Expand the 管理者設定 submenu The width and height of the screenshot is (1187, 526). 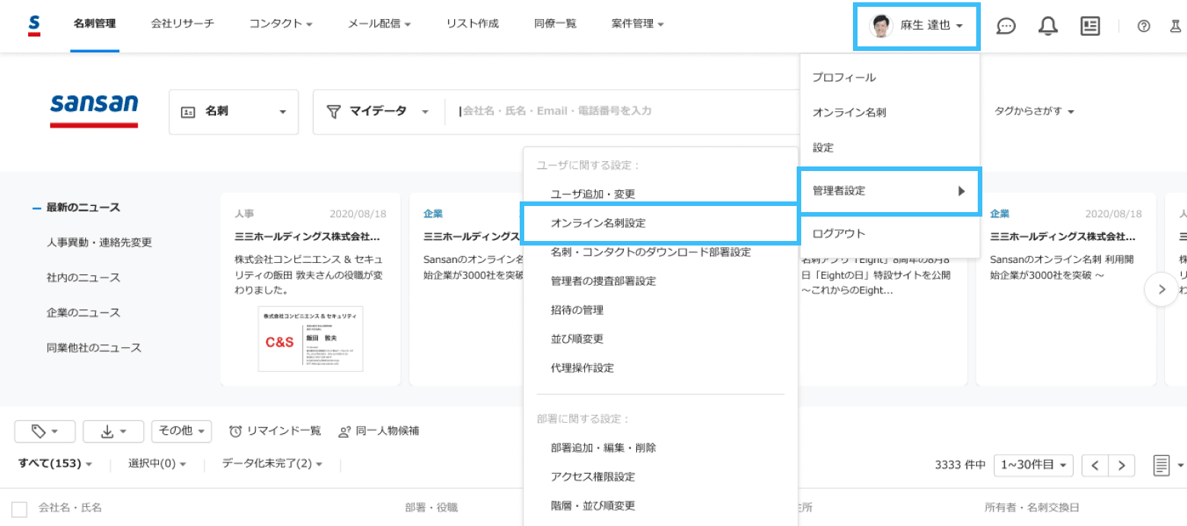pyautogui.click(x=889, y=191)
